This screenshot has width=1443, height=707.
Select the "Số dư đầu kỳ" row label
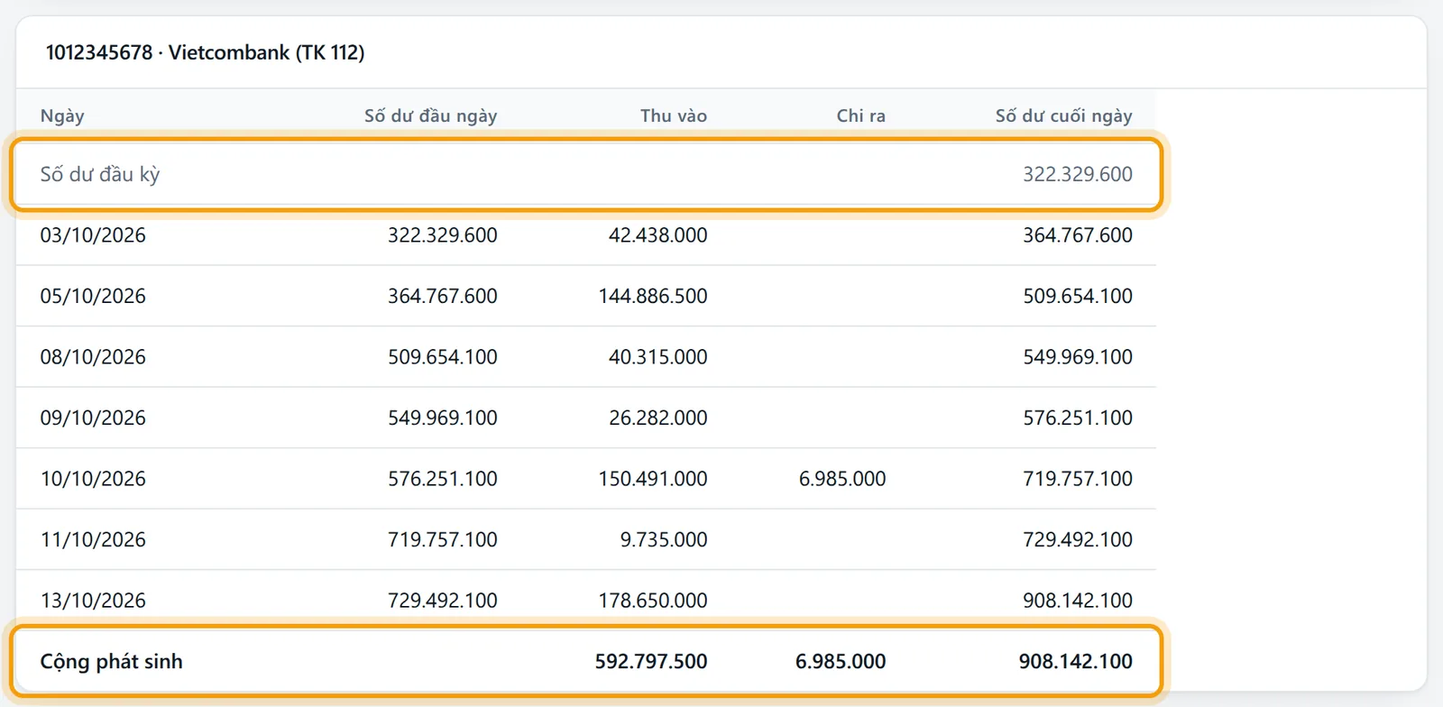[100, 174]
